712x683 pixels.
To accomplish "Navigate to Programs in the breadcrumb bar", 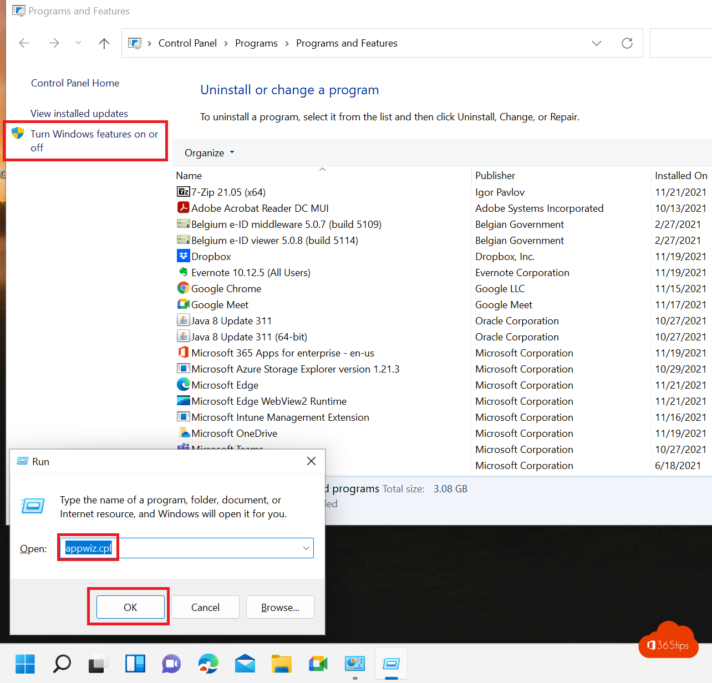I will point(256,43).
